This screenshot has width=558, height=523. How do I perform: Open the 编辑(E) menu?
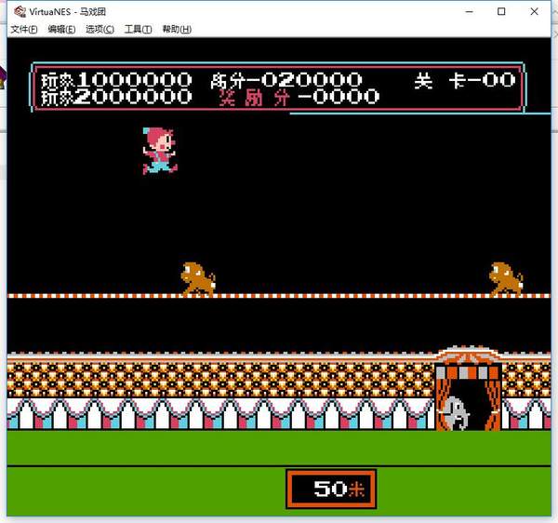click(x=61, y=29)
